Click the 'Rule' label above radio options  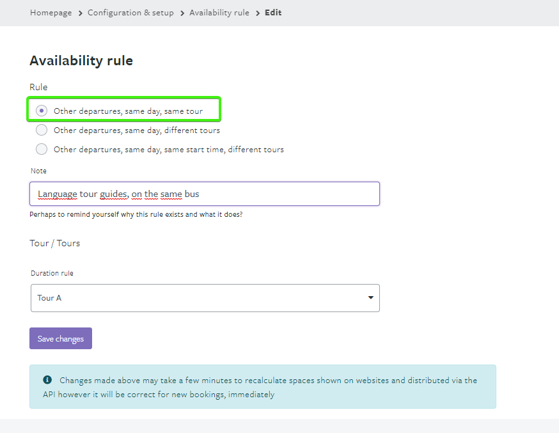[38, 88]
